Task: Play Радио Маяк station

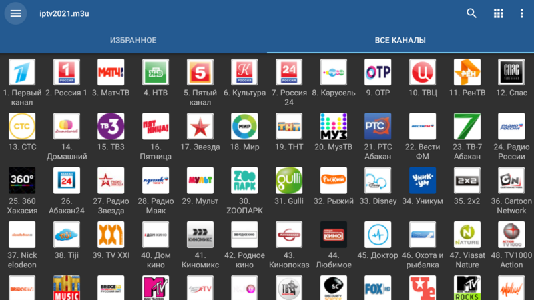Action: (156, 180)
